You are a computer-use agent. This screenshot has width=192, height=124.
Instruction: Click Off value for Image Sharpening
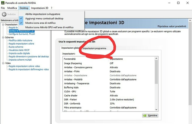point(111,63)
